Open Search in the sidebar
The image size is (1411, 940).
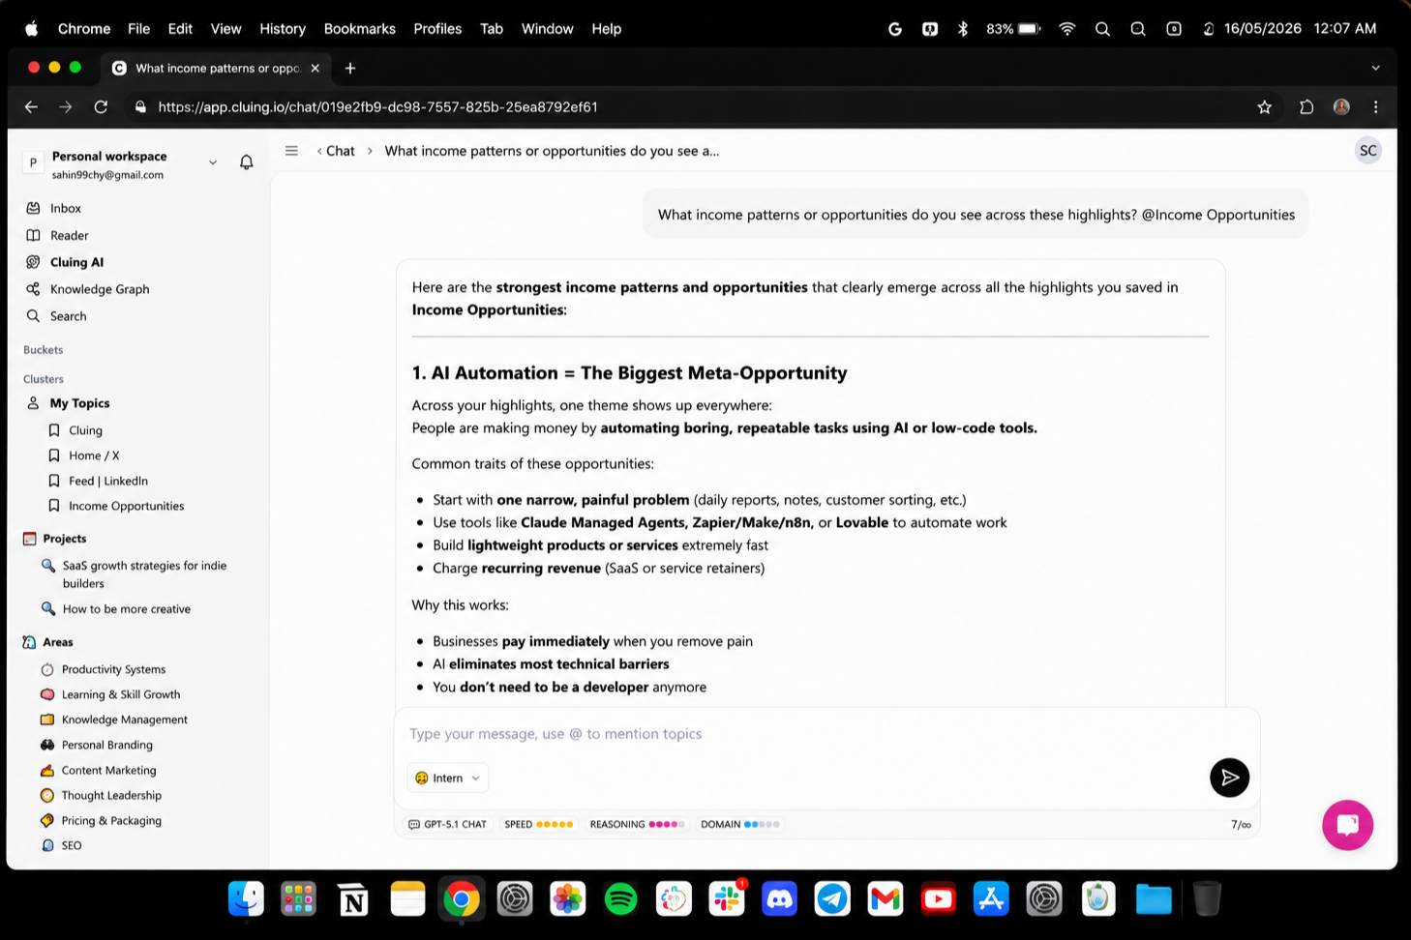(68, 316)
